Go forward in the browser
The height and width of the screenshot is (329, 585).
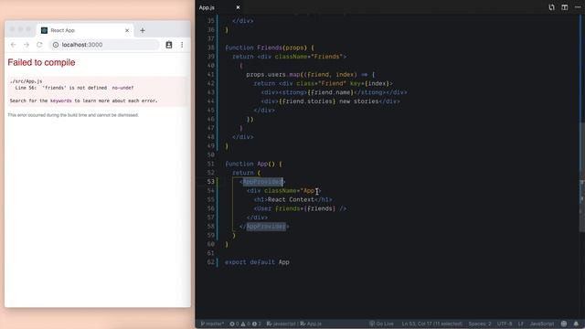(x=27, y=45)
